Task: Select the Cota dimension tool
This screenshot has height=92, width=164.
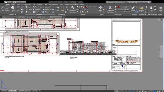Action: pos(63,8)
